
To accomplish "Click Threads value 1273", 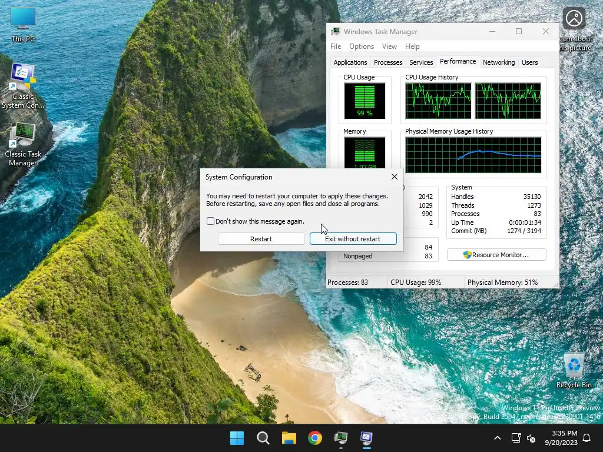I will click(x=534, y=205).
